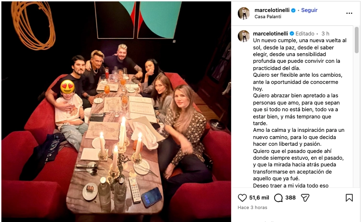Open the marcelotinelli username in the caption
The image size is (361, 222).
click(x=270, y=34)
